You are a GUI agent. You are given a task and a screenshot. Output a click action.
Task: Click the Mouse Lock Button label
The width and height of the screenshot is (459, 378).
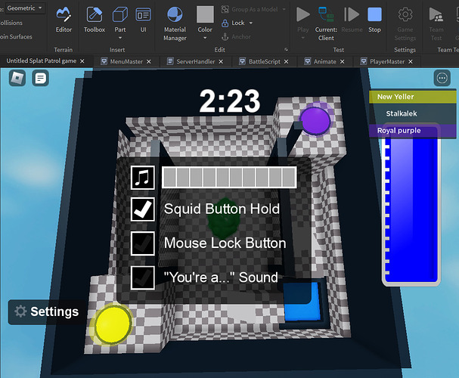(225, 243)
